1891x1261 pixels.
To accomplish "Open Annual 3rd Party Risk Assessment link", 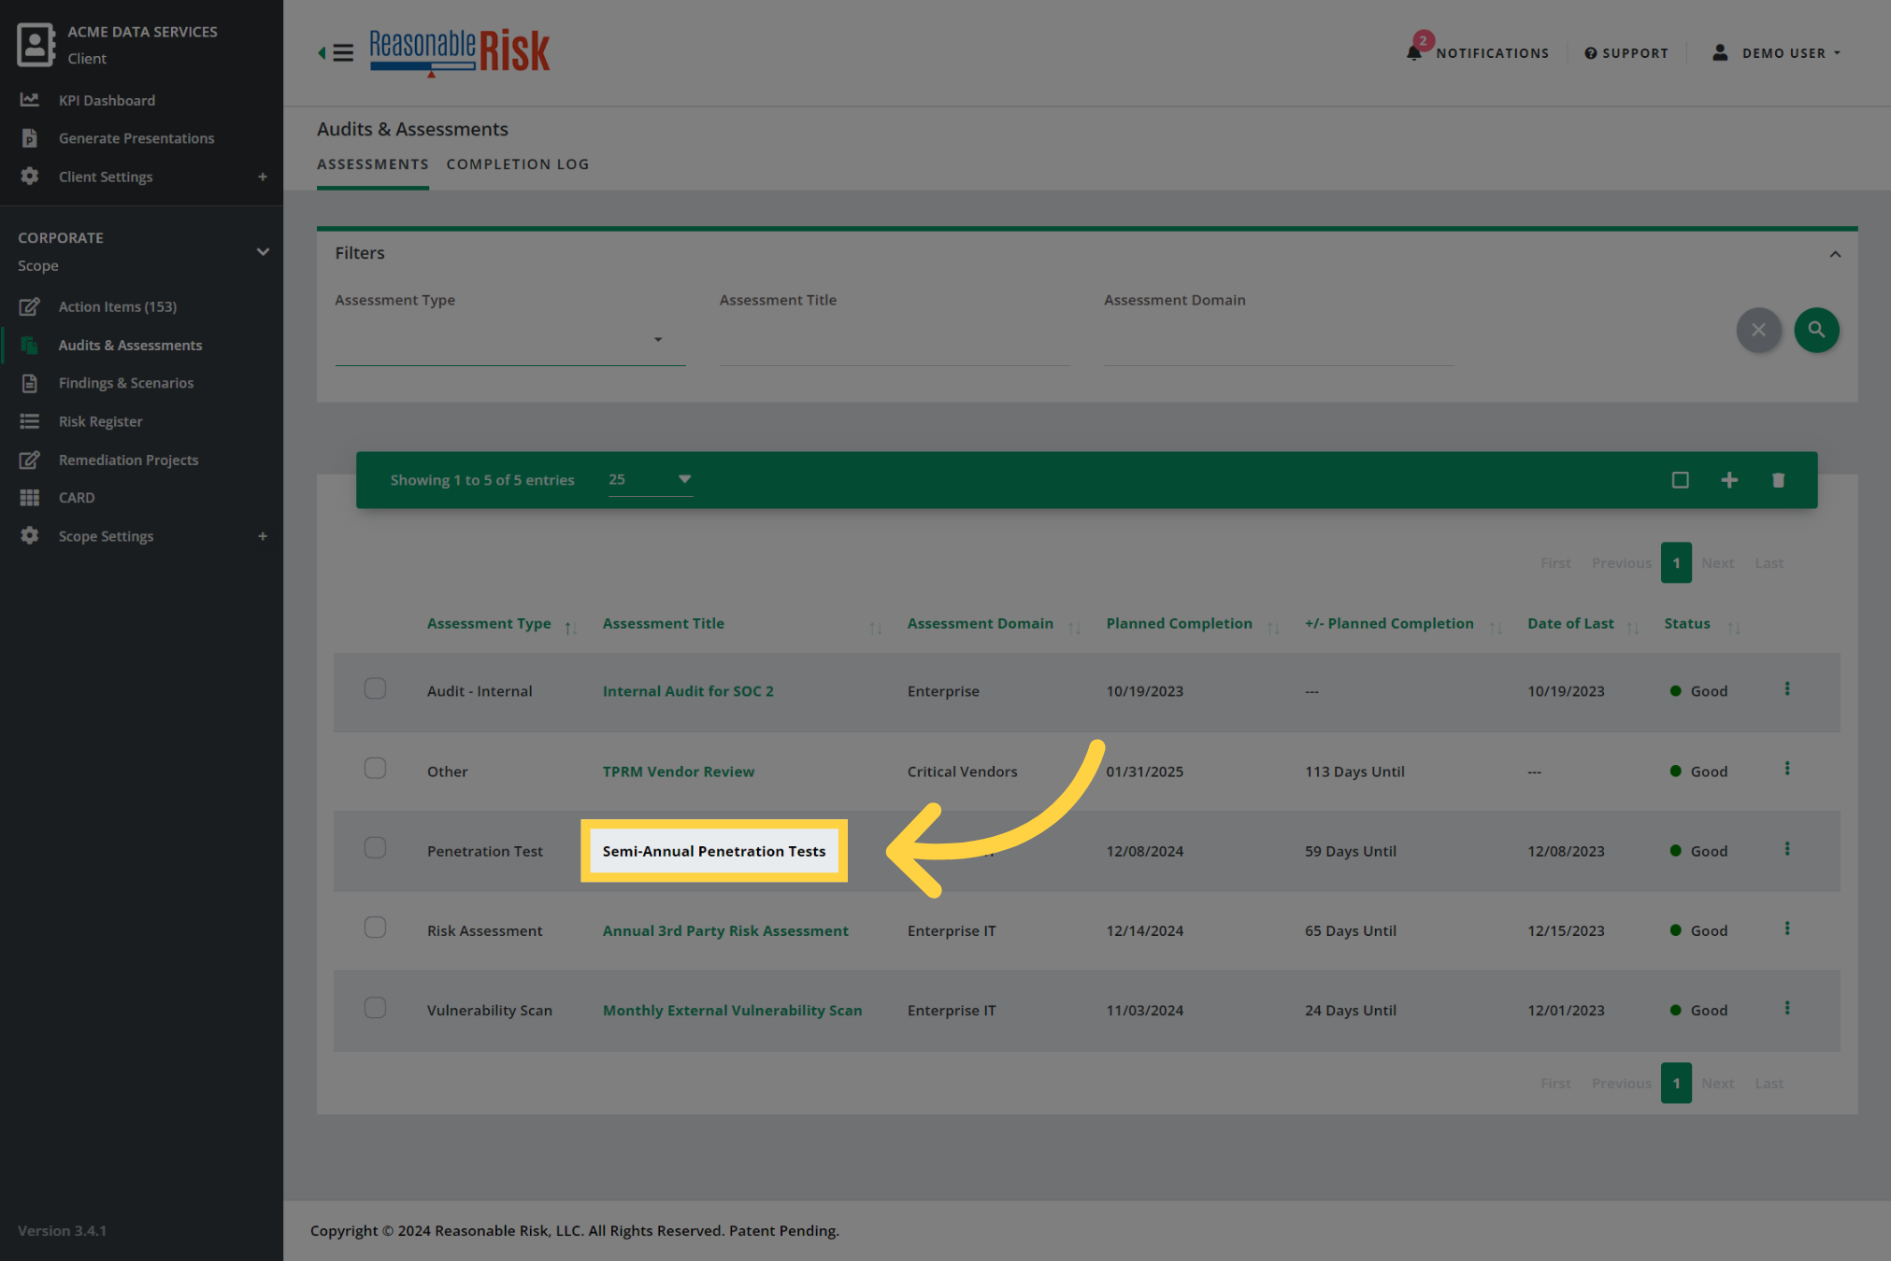I will tap(725, 931).
